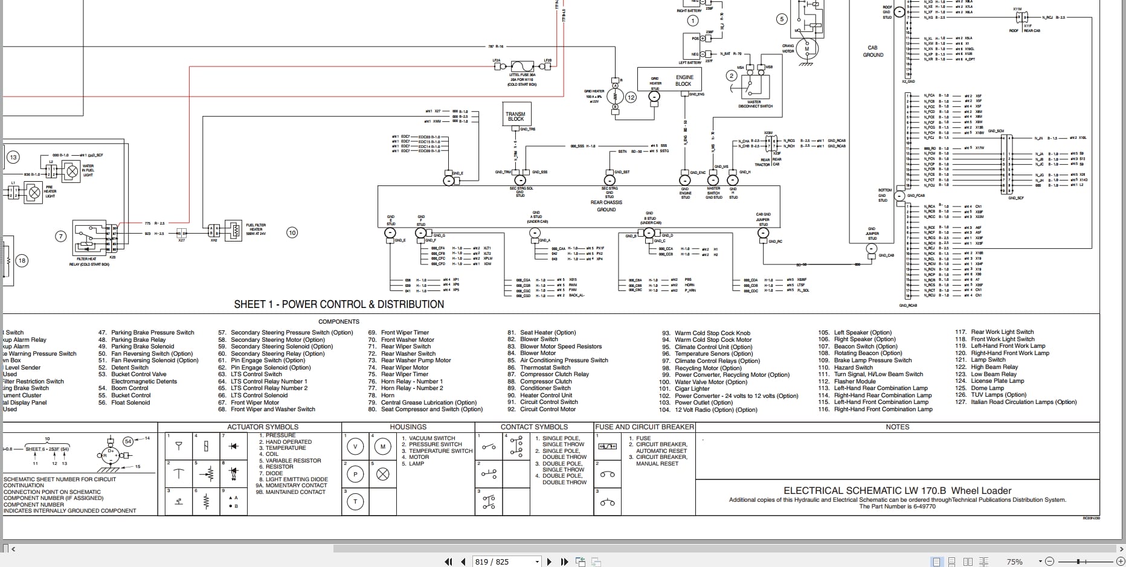Open the zoom level dropdown
Viewport: 1126px width, 567px height.
pyautogui.click(x=1041, y=562)
